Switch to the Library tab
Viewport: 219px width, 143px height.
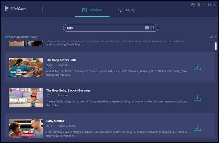coord(127,10)
